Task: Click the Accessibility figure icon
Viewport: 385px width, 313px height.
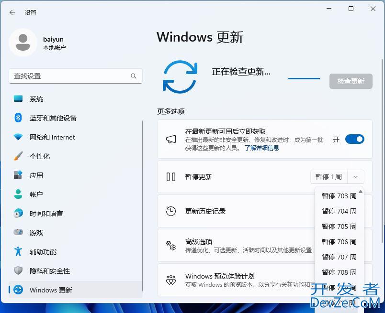Action: [18, 251]
